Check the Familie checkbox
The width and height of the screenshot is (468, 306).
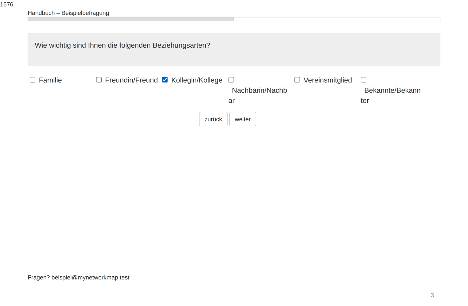tap(32, 80)
